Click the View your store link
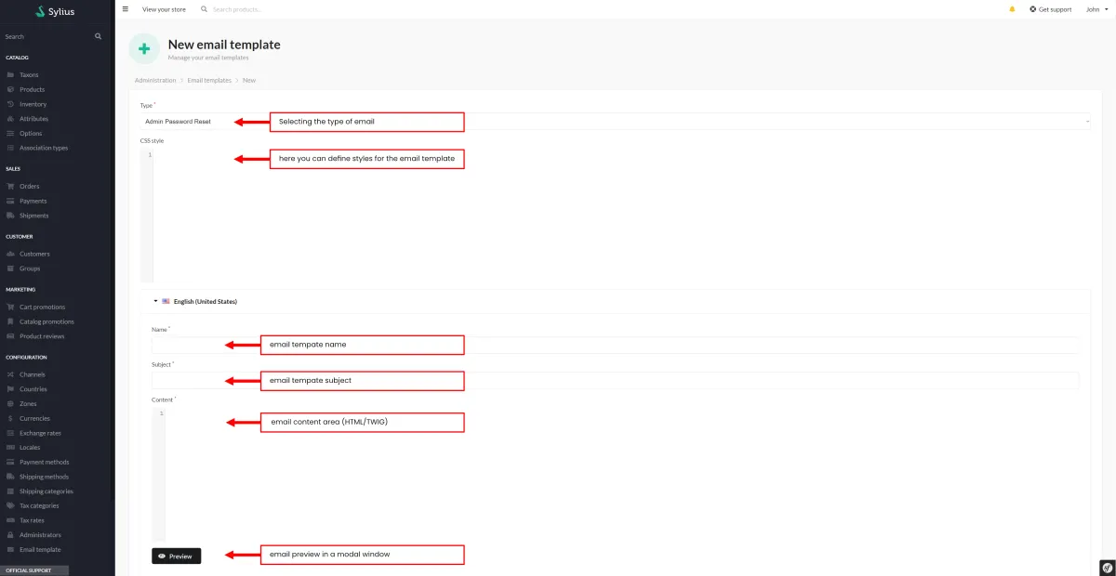The width and height of the screenshot is (1116, 576). pyautogui.click(x=164, y=9)
